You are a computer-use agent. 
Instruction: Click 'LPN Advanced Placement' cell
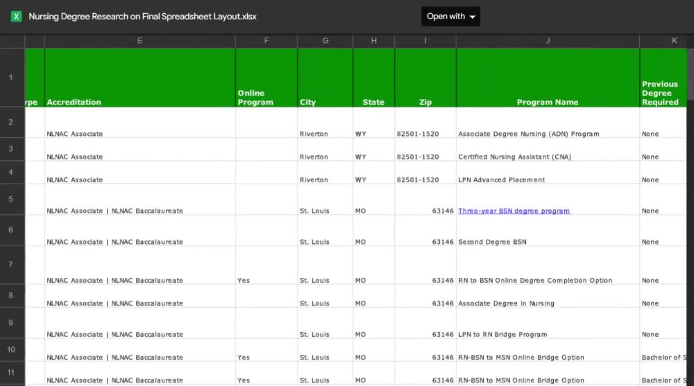(548, 173)
